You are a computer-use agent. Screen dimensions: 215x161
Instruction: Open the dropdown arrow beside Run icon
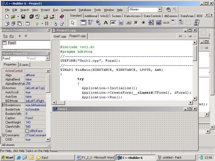[x=42, y=24]
